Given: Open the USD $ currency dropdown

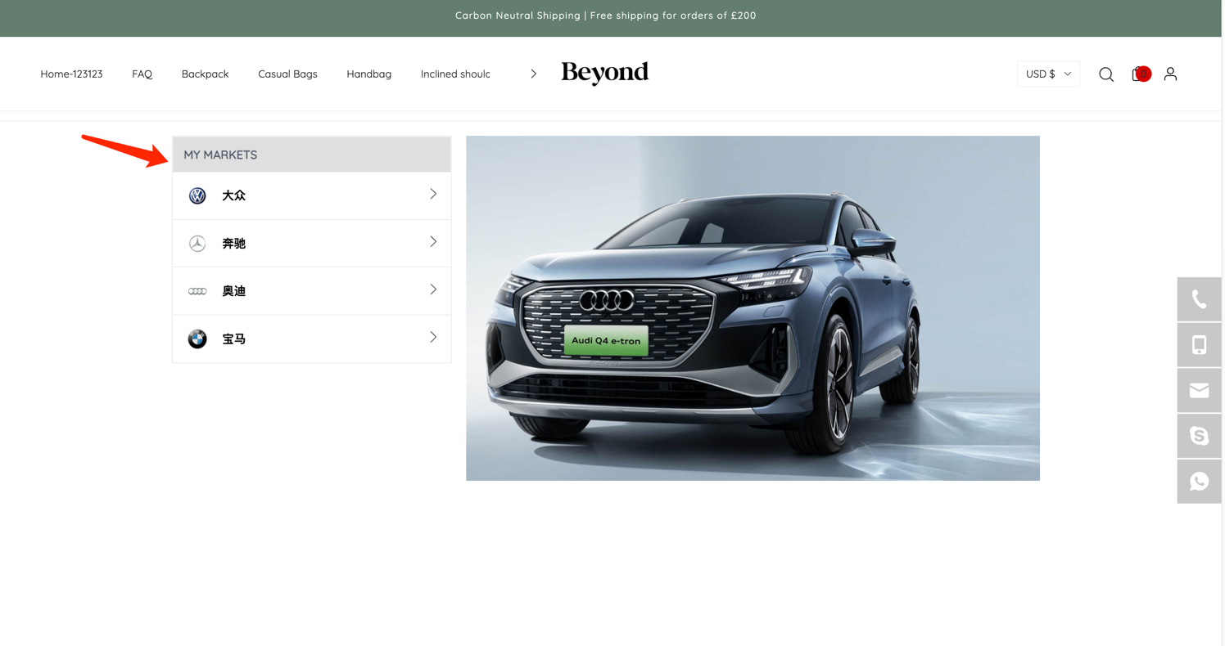Looking at the screenshot, I should click(1048, 74).
